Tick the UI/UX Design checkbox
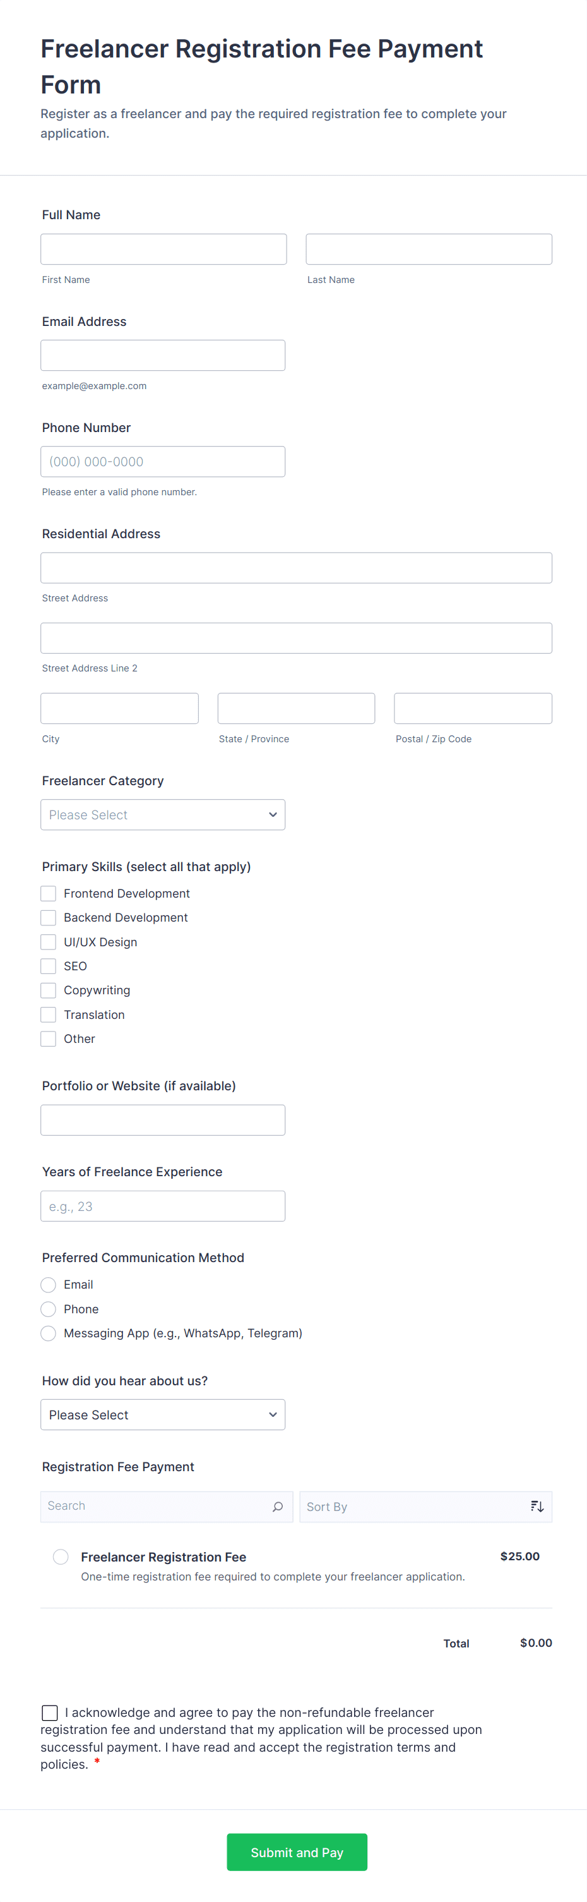The height and width of the screenshot is (1902, 587). click(49, 942)
